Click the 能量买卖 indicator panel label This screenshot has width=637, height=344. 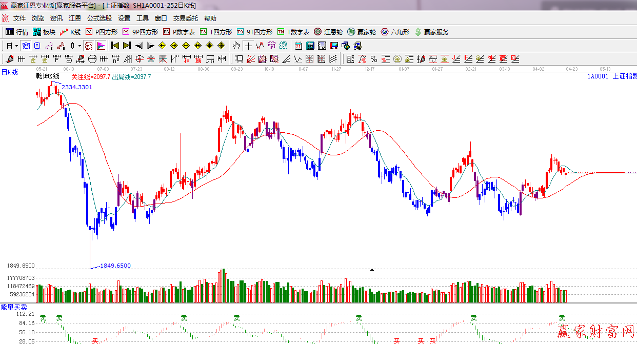tap(14, 307)
